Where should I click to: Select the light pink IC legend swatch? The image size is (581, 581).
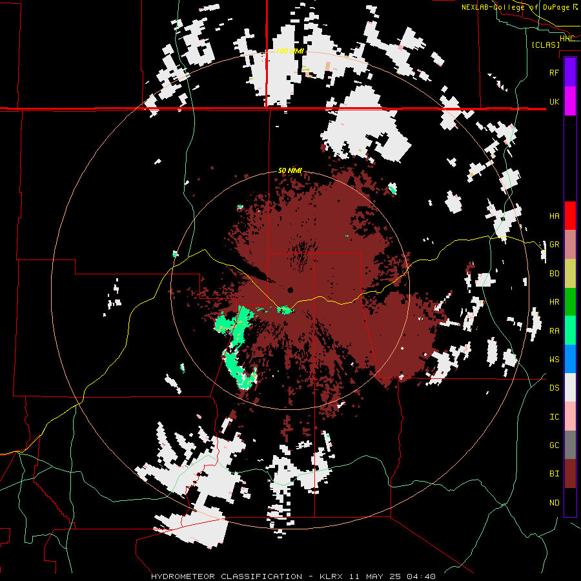point(570,416)
